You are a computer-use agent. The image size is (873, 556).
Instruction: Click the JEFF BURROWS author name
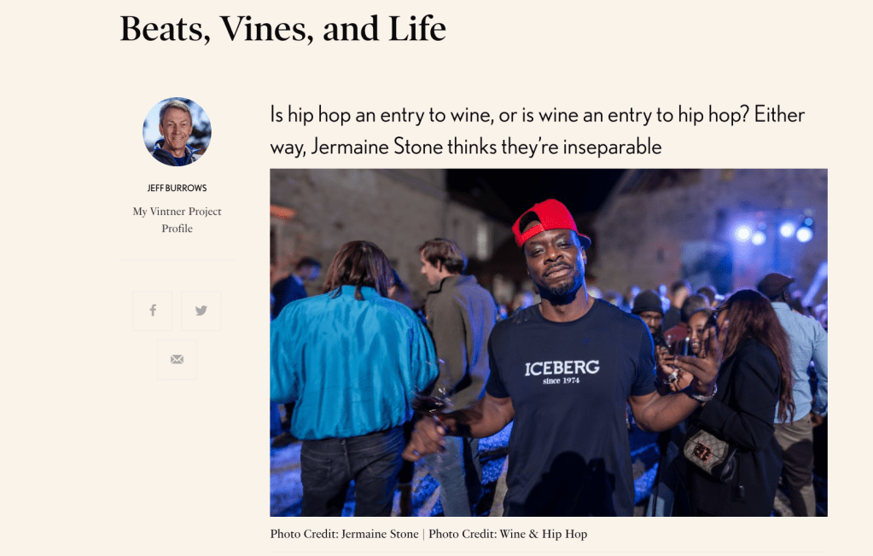pyautogui.click(x=177, y=188)
